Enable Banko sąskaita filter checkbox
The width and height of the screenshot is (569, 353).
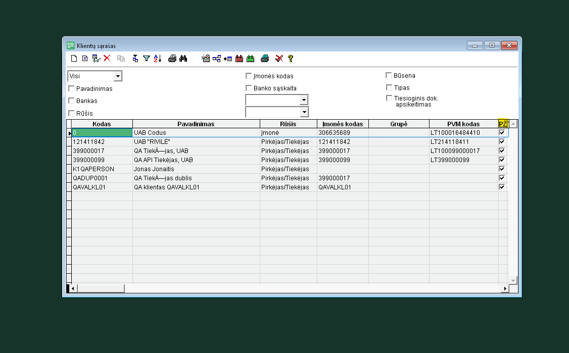pos(249,88)
